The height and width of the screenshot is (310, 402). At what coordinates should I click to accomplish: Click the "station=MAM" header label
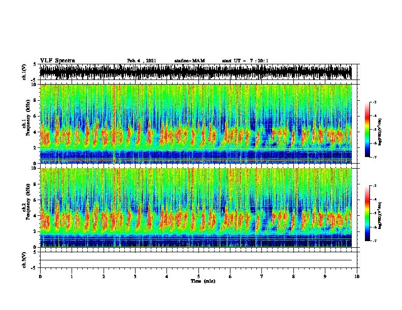point(189,61)
